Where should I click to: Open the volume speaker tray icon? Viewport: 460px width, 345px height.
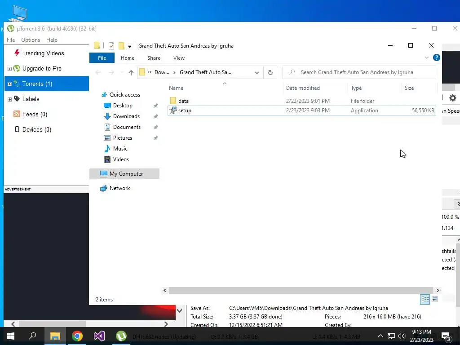click(402, 336)
